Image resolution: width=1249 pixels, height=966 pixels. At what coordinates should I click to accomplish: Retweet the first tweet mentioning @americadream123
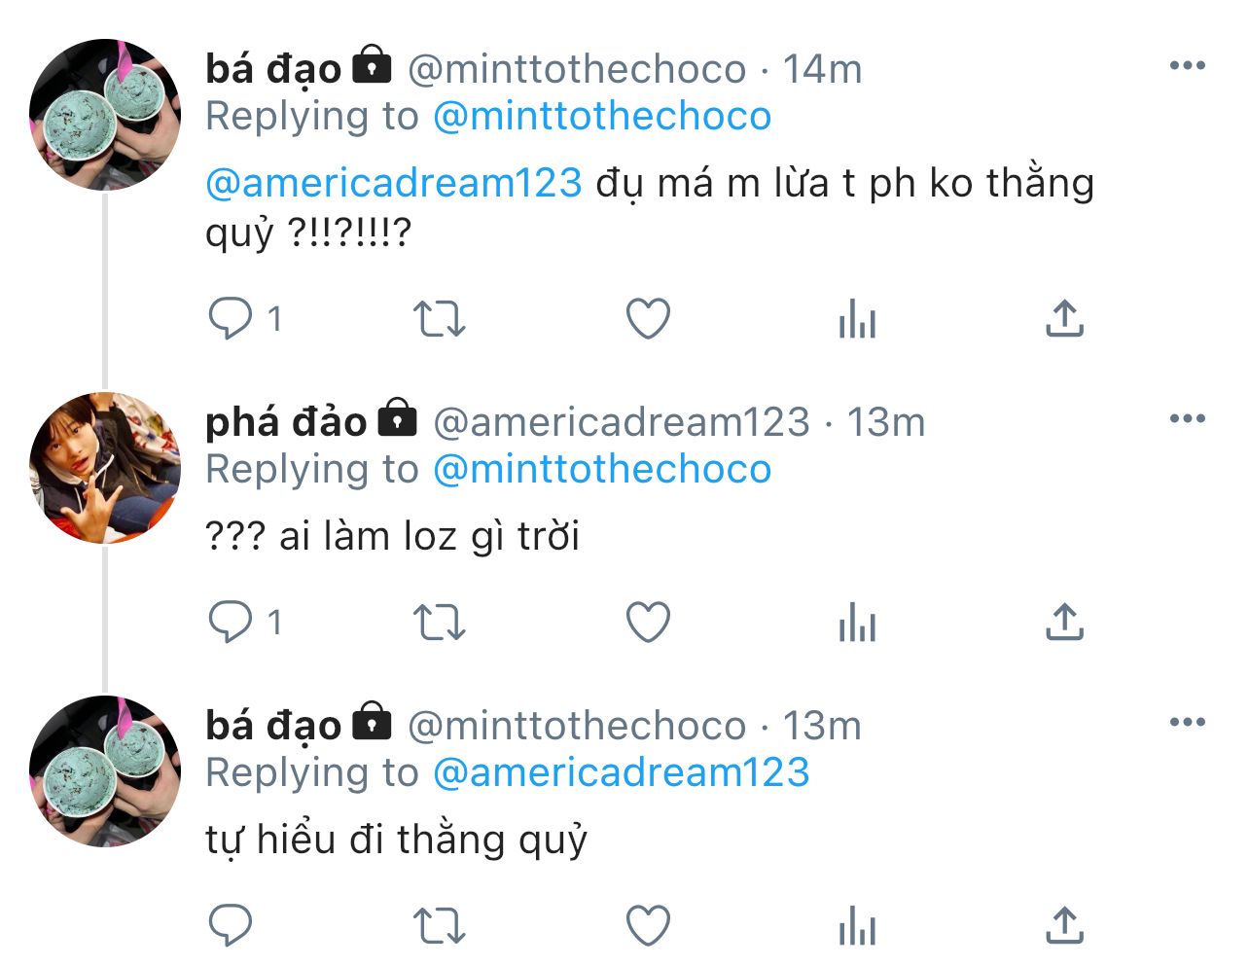pos(440,318)
